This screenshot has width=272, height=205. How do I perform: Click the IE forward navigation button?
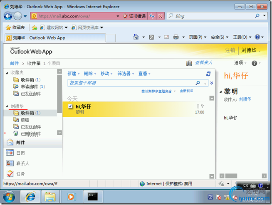click(18, 16)
